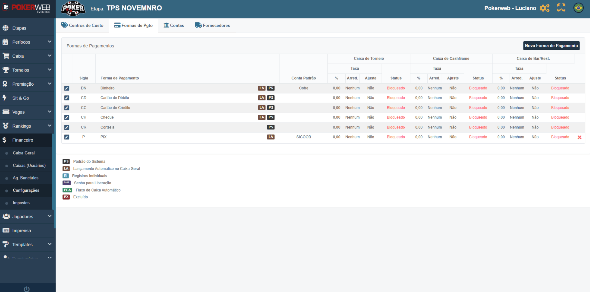
Task: Delete PIX with the red X icon
Action: click(x=579, y=137)
